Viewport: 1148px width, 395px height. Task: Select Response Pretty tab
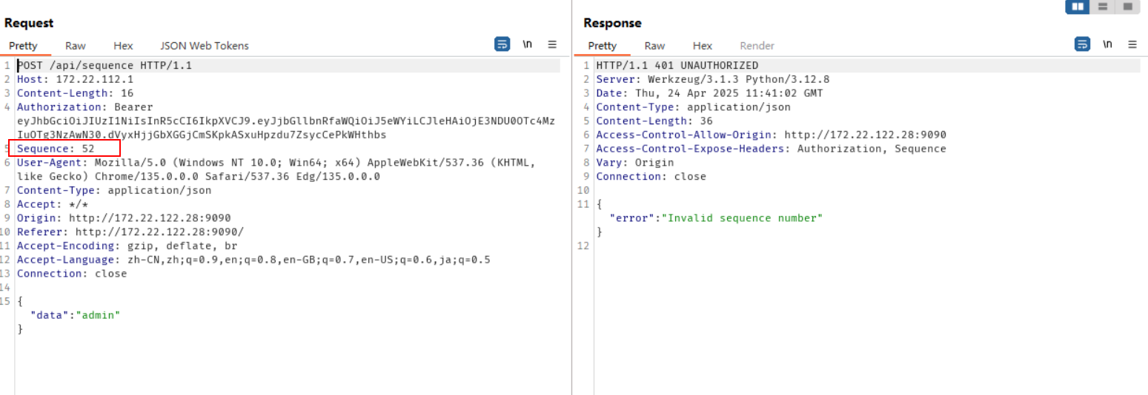(x=603, y=46)
